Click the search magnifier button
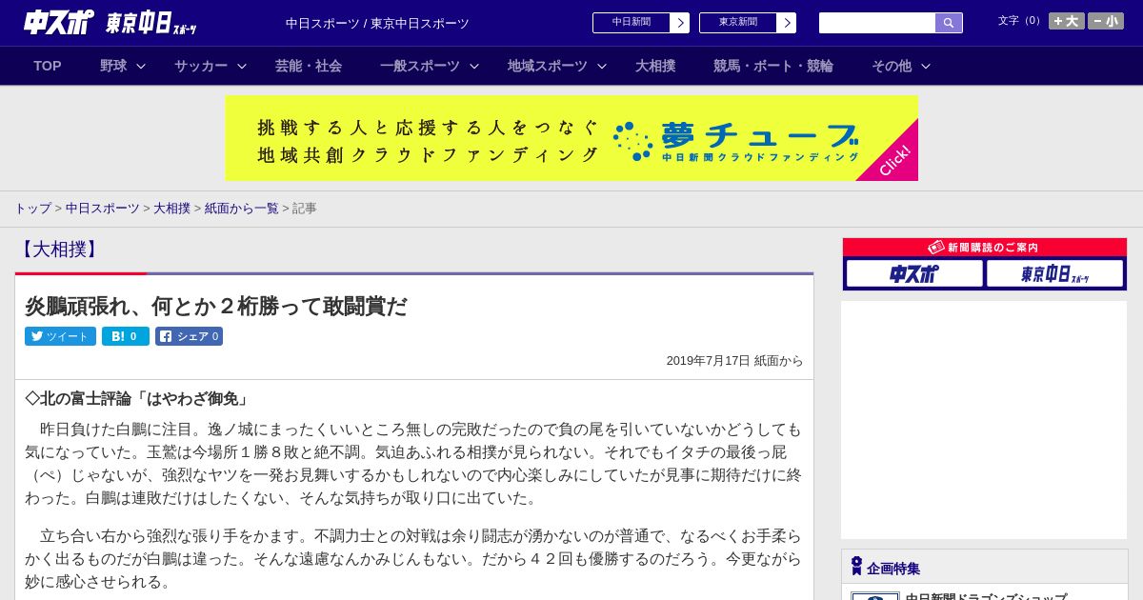The width and height of the screenshot is (1143, 600). click(949, 23)
